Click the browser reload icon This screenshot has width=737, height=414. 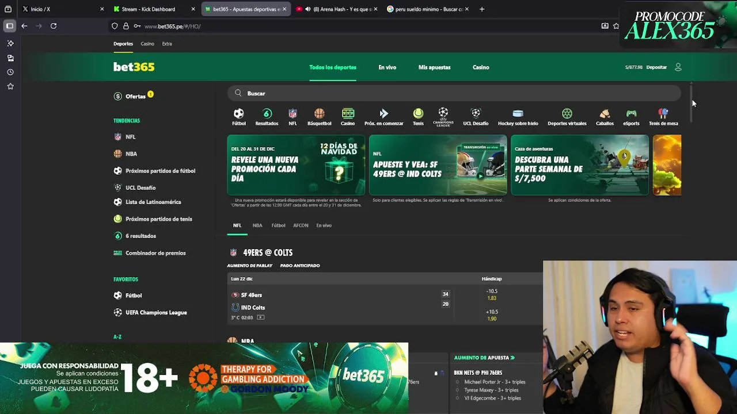coord(54,26)
